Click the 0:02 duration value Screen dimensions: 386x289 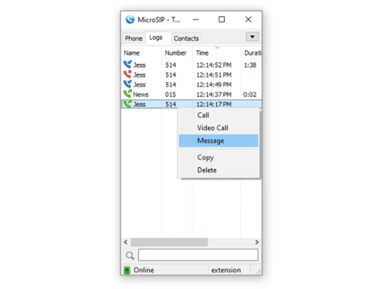tap(250, 95)
